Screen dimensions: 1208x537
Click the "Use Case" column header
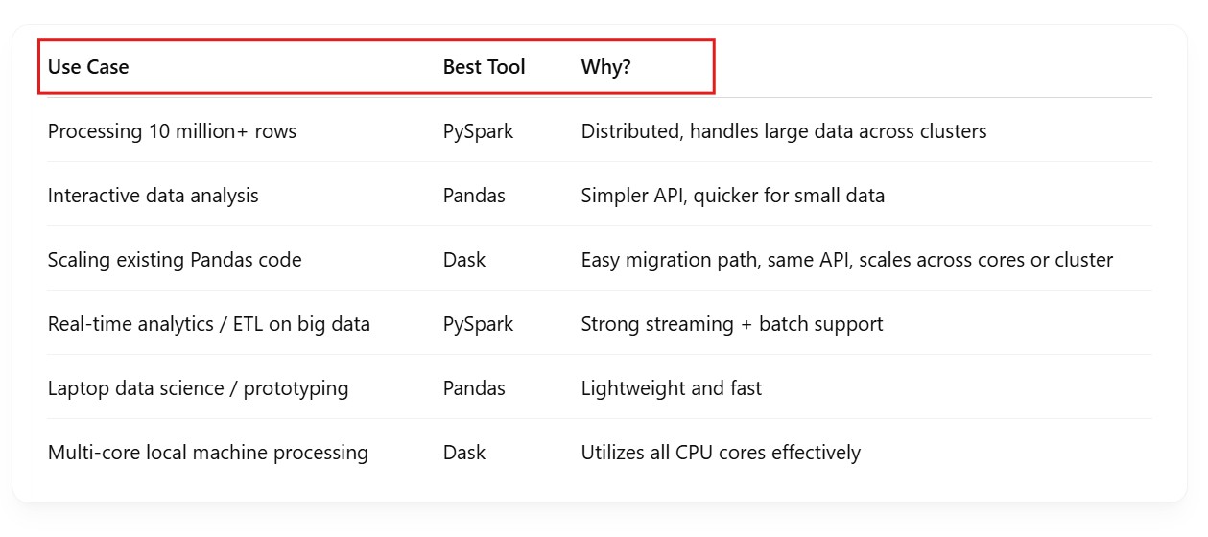(x=88, y=67)
